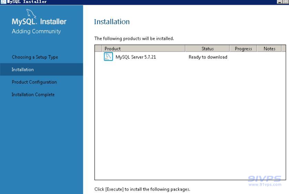Image resolution: width=289 pixels, height=194 pixels.
Task: Minimize the MySQL Installer window
Action: tap(280, 2)
